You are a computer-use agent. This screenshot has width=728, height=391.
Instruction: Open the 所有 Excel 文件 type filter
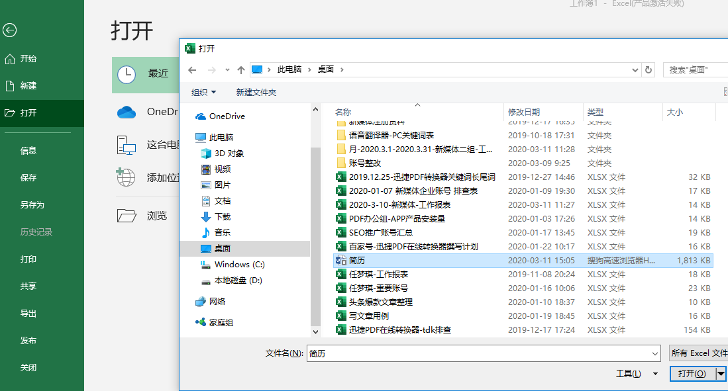pyautogui.click(x=699, y=353)
